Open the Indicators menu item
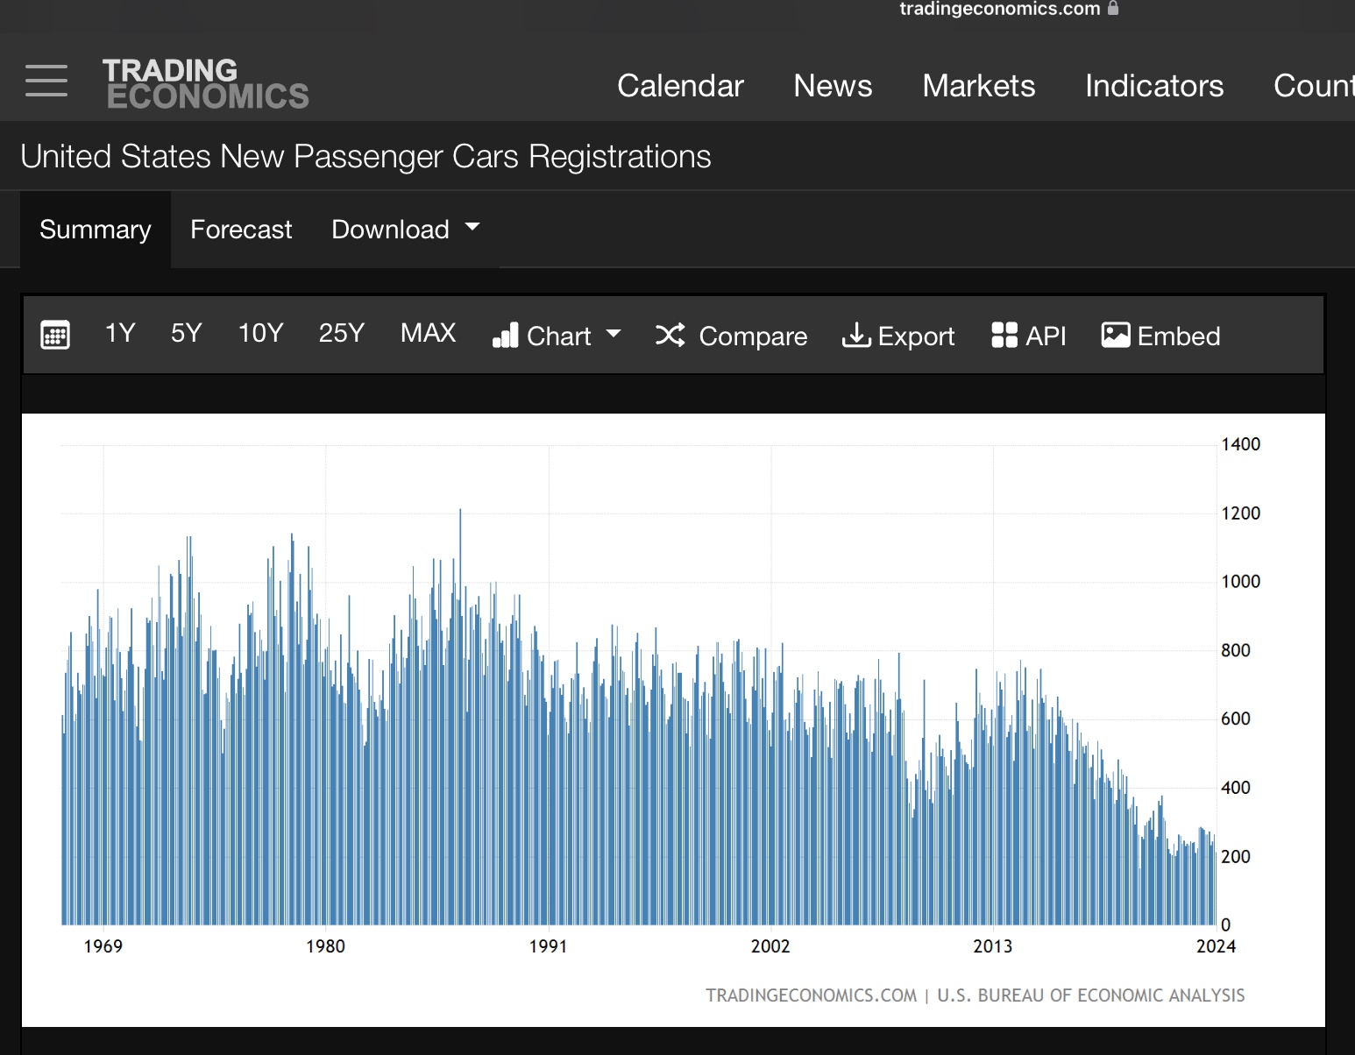Image resolution: width=1355 pixels, height=1055 pixels. point(1154,86)
